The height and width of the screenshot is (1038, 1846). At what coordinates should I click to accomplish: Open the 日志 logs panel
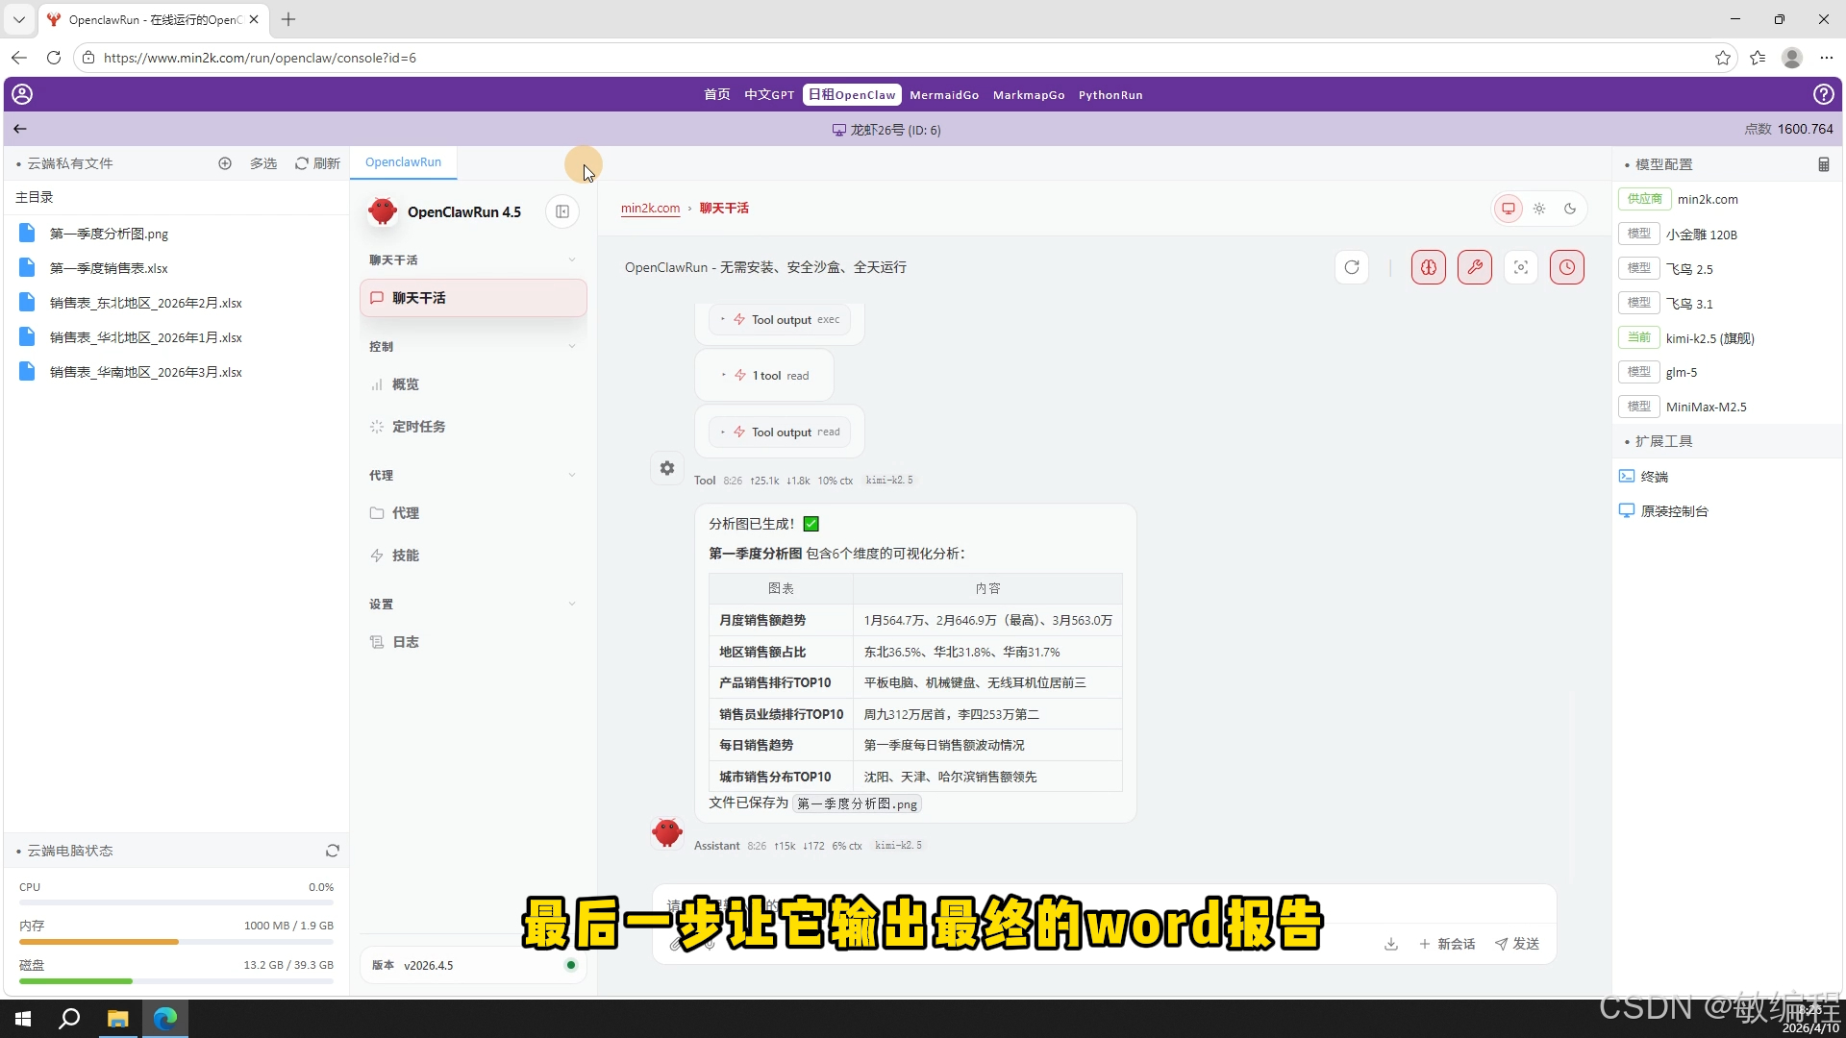pyautogui.click(x=405, y=641)
